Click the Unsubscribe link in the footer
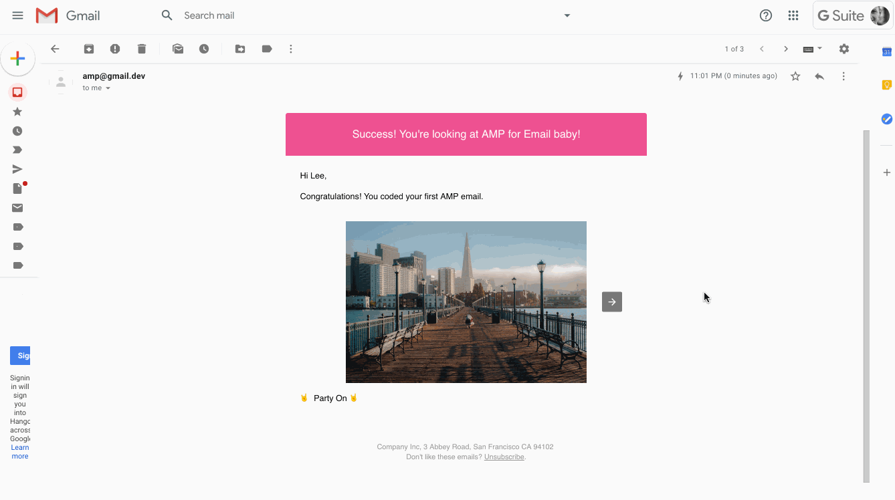The width and height of the screenshot is (895, 500). (x=504, y=457)
